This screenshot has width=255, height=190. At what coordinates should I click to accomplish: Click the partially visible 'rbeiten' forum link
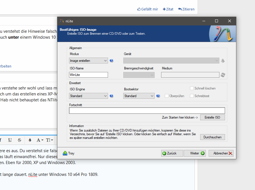tap(6, 66)
